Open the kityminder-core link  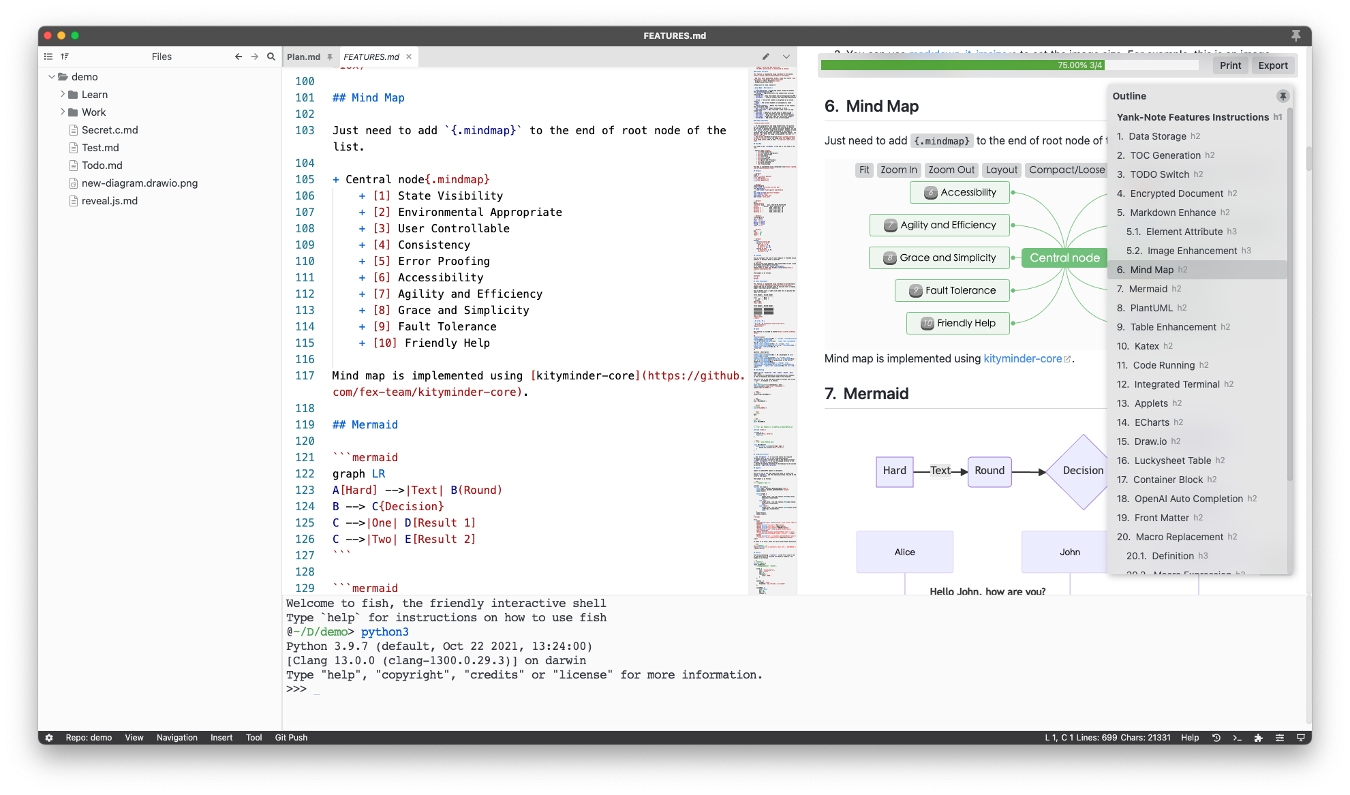pyautogui.click(x=1028, y=358)
